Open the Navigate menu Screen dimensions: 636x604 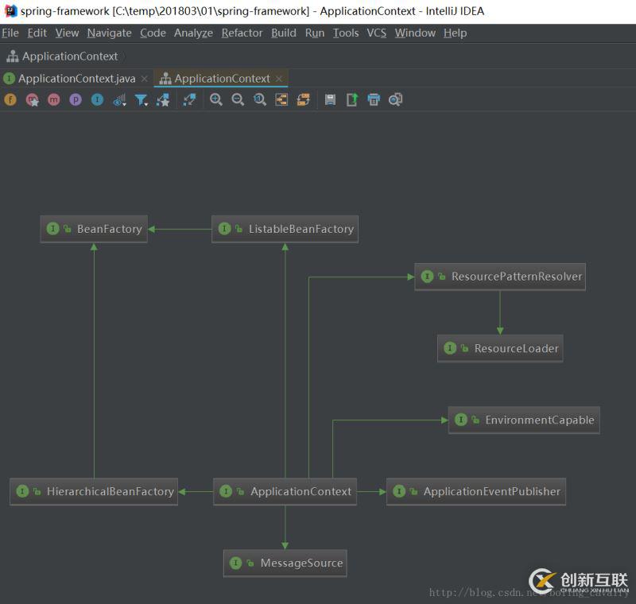[x=109, y=33]
